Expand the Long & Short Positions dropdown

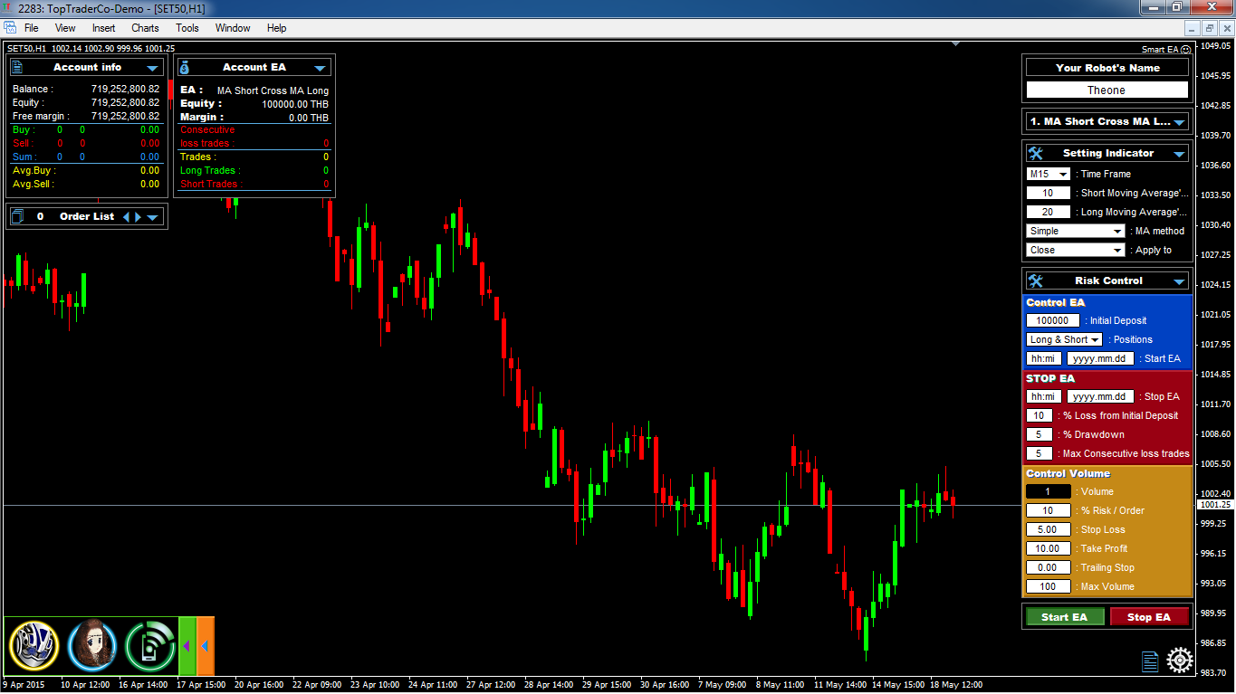tap(1064, 339)
